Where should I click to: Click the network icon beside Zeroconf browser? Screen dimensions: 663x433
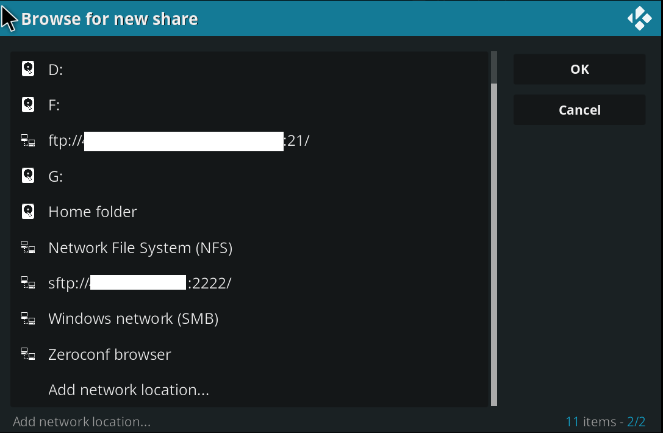(28, 354)
